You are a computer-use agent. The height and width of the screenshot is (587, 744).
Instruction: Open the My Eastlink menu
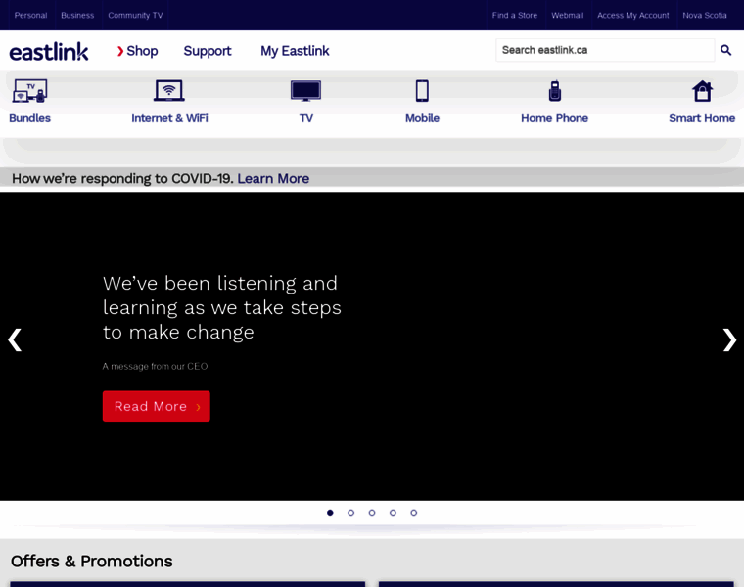295,51
